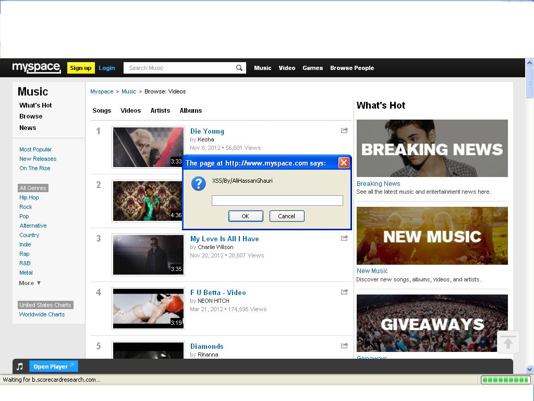The image size is (534, 401).
Task: Click the Sign up button
Action: click(81, 68)
